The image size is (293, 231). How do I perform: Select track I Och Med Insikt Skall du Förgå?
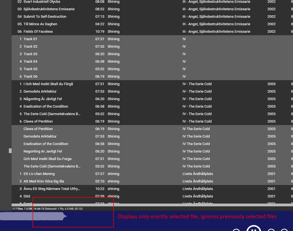pos(152,84)
